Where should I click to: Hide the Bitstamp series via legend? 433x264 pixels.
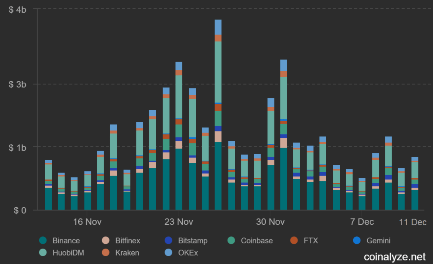pos(186,241)
